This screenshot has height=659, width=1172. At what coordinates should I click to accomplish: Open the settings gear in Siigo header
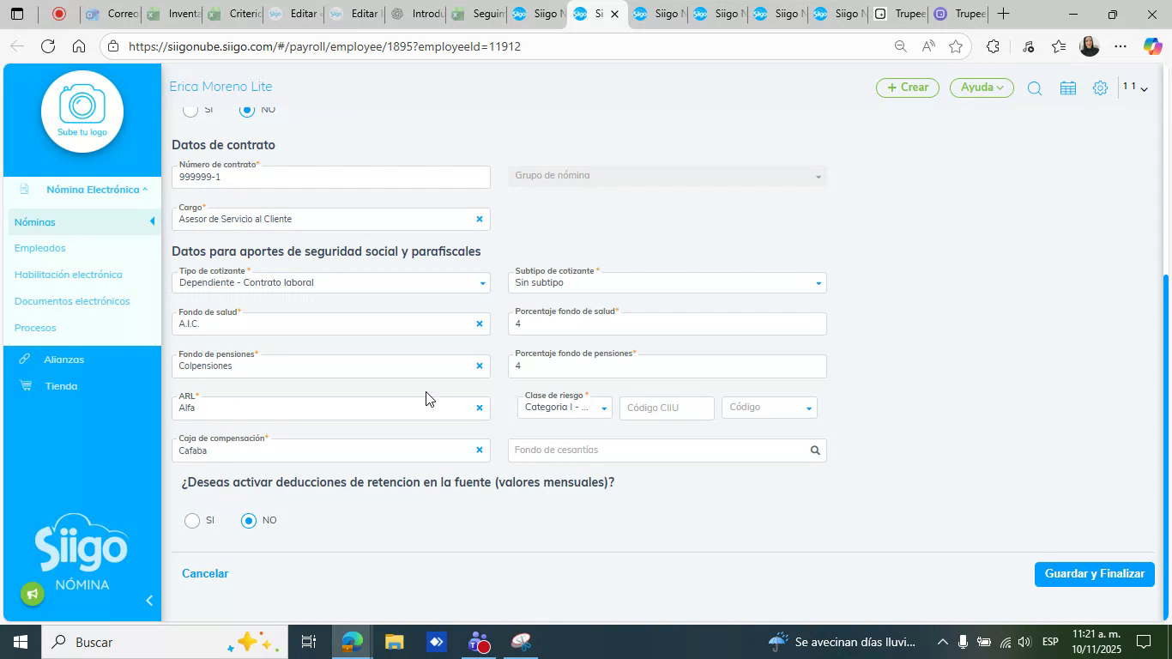1100,88
